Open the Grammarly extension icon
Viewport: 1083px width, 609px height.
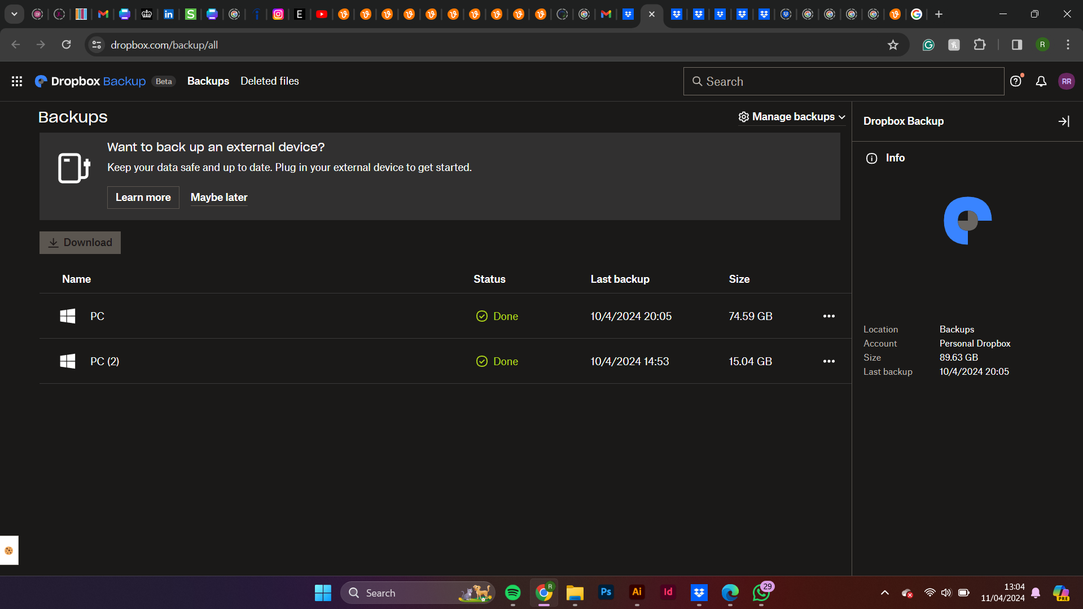click(928, 45)
